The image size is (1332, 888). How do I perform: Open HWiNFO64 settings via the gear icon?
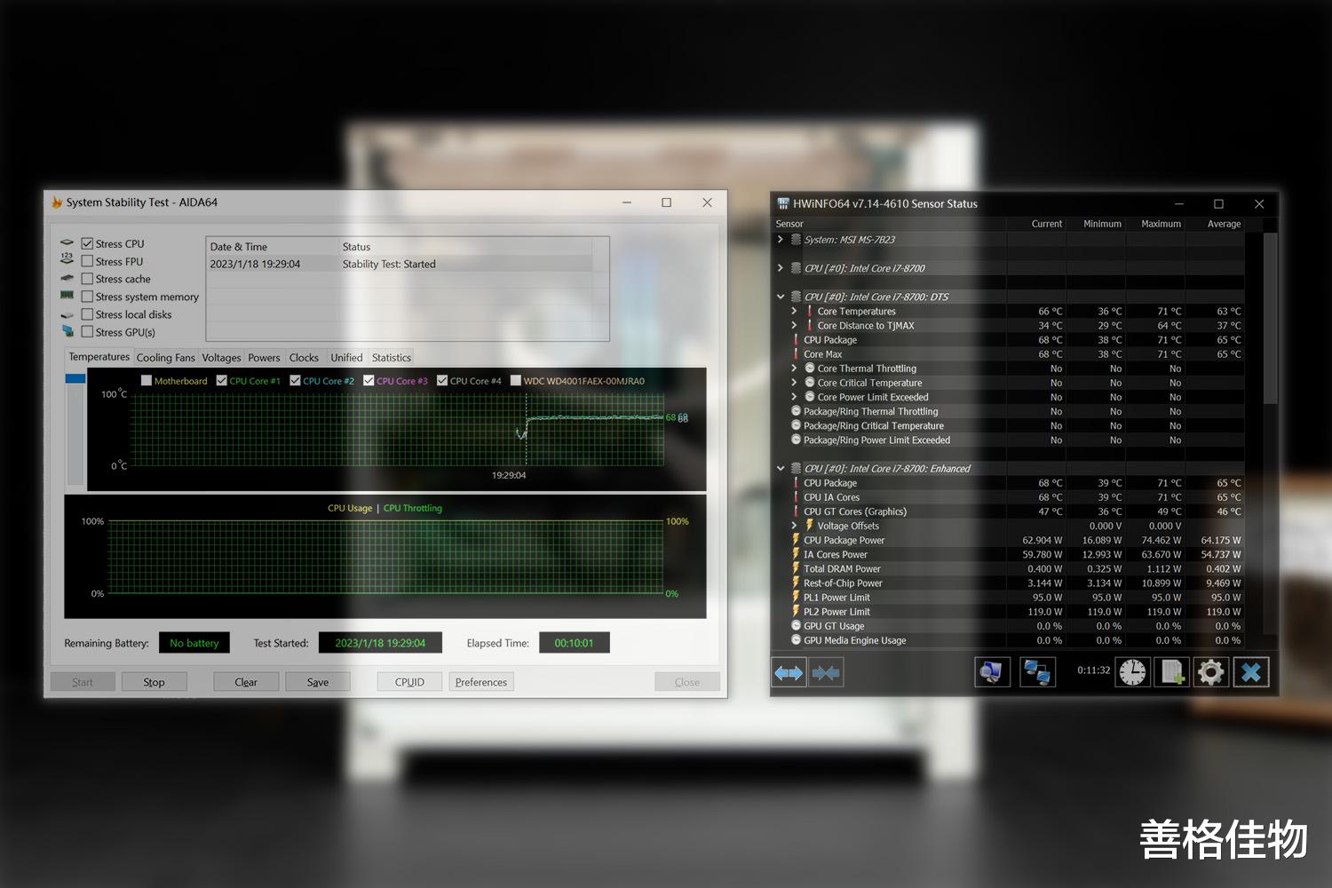pos(1211,672)
